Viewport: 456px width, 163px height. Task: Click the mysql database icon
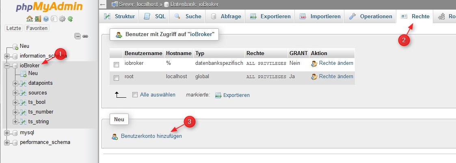point(15,133)
